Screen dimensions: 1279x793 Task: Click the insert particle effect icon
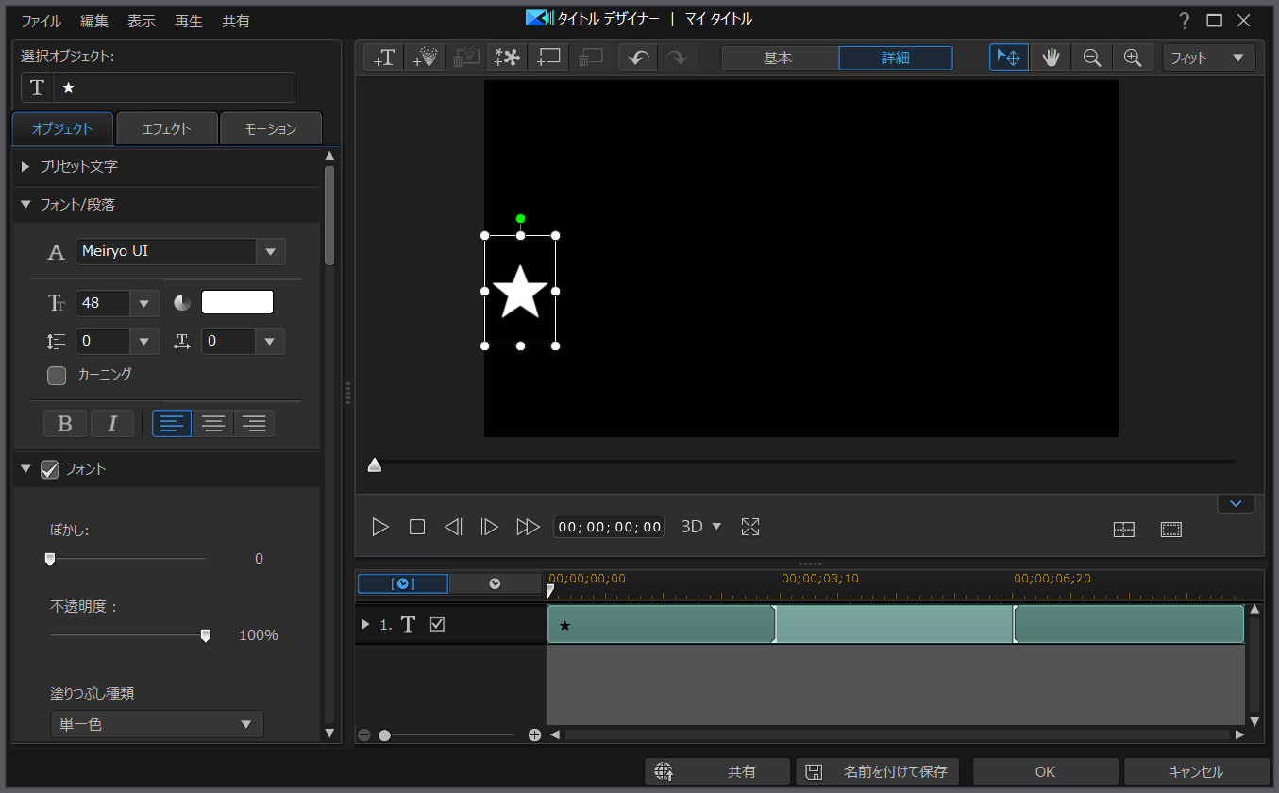426,58
